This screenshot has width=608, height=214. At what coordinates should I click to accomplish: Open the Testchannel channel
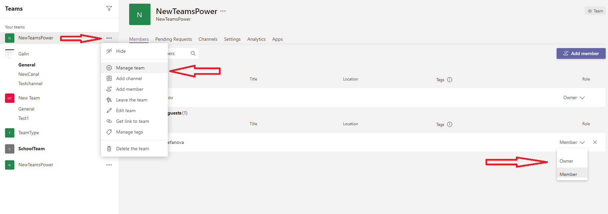pos(30,83)
